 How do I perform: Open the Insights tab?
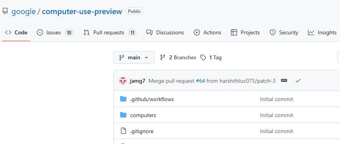322,33
